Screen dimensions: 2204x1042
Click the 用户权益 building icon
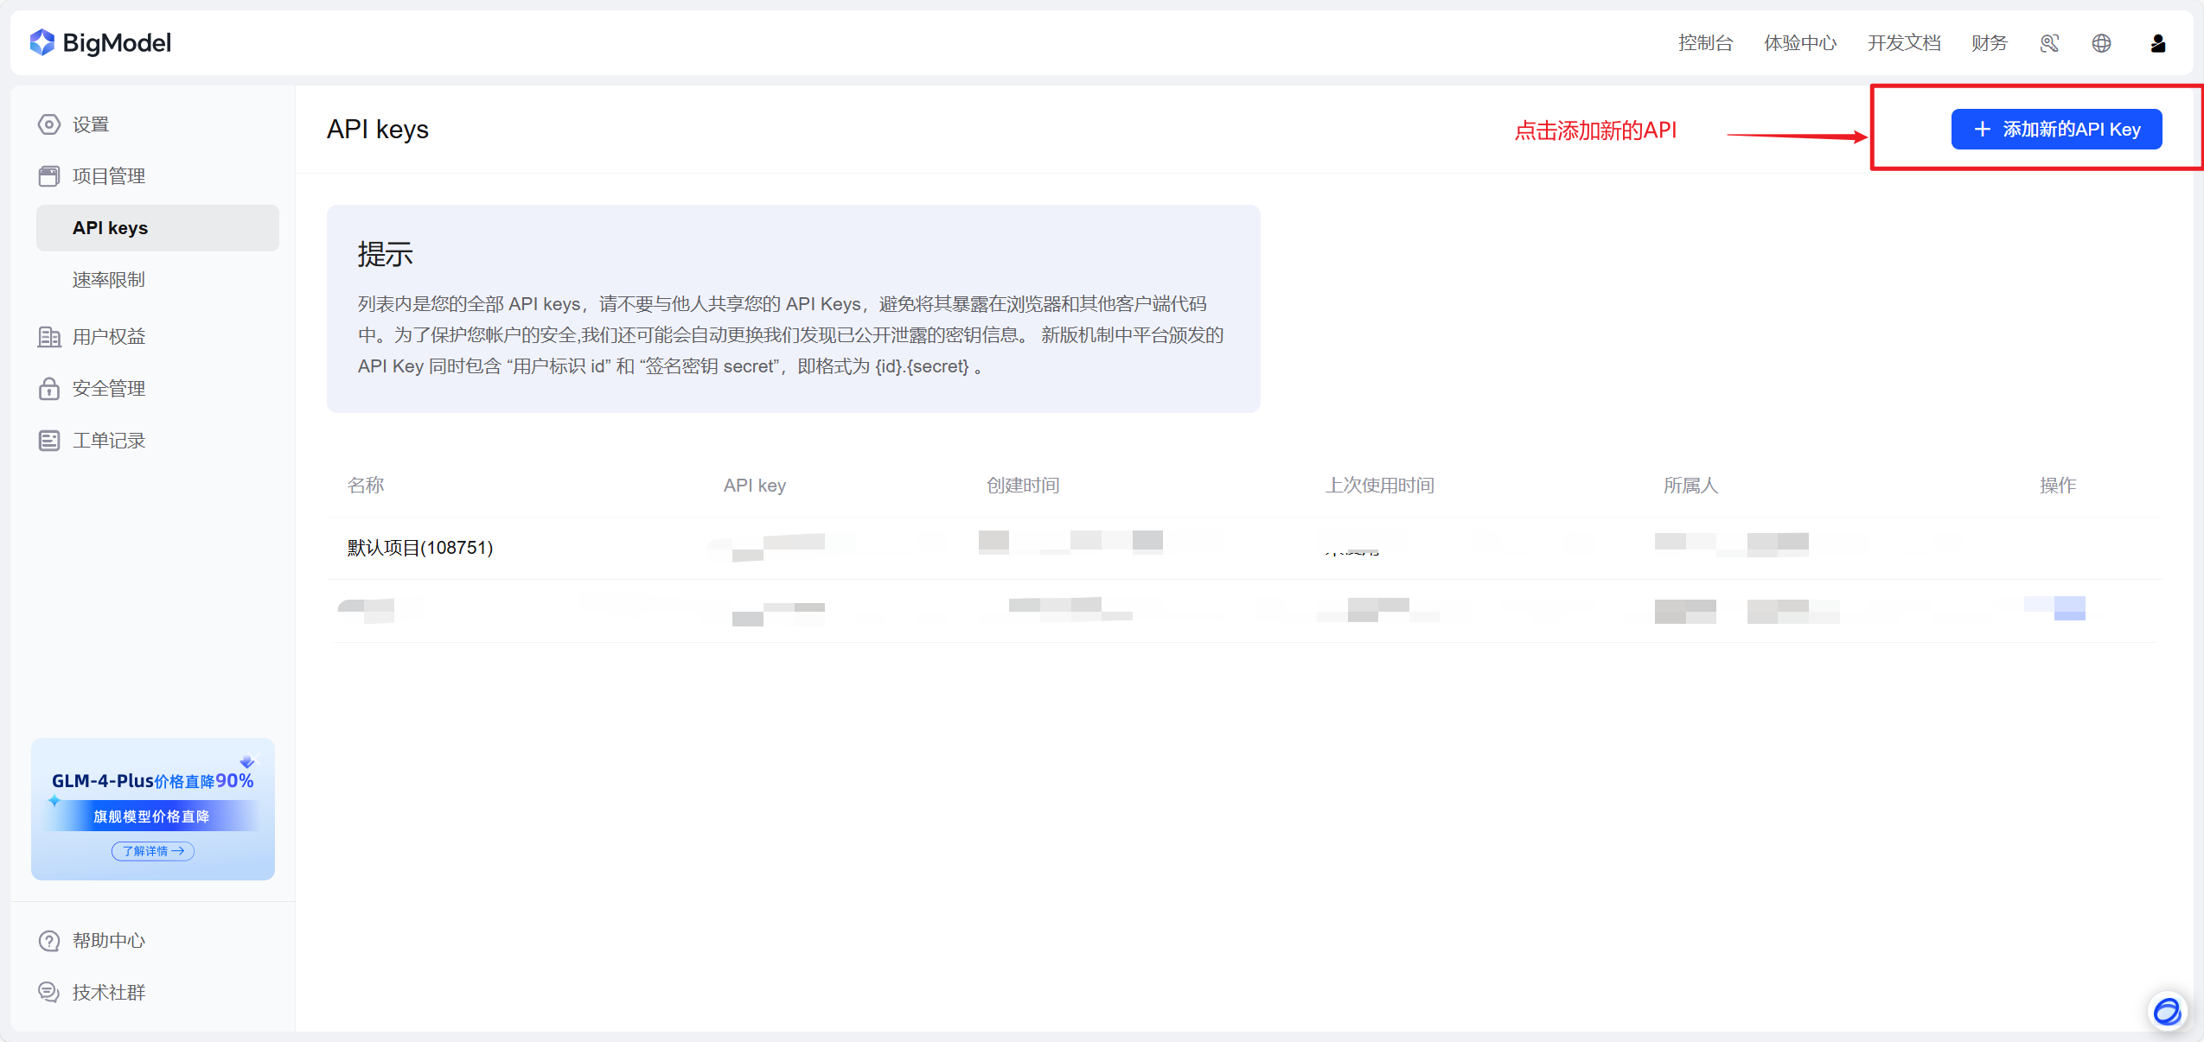pyautogui.click(x=49, y=337)
